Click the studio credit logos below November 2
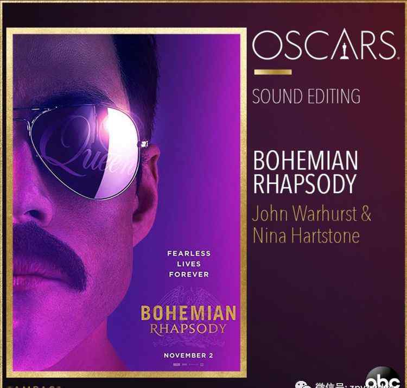The image size is (407, 388). tap(188, 365)
